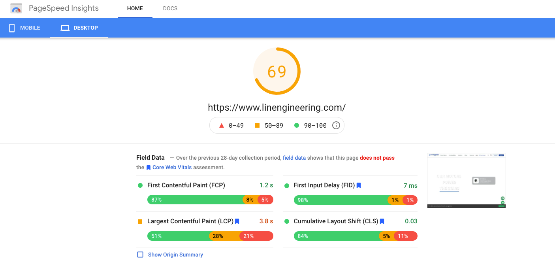Viewport: 555px width, 266px height.
Task: Click the 21% red segment of LCP bar
Action: coord(256,236)
